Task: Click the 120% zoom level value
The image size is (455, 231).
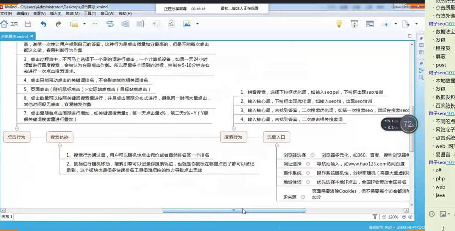Action: coord(393,217)
